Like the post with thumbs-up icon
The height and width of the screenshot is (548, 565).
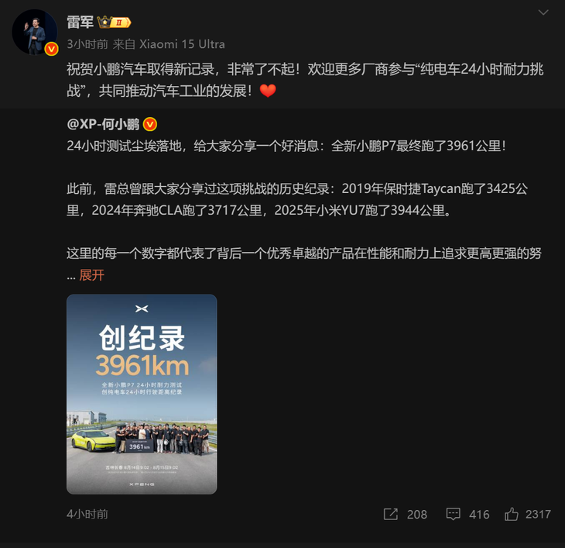pyautogui.click(x=512, y=514)
